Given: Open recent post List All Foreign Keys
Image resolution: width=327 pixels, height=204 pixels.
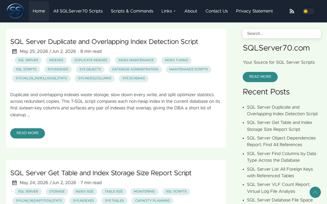Looking at the screenshot, I should click(280, 172).
